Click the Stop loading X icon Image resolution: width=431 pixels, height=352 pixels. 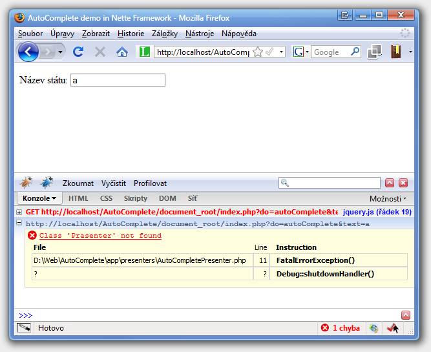(100, 52)
